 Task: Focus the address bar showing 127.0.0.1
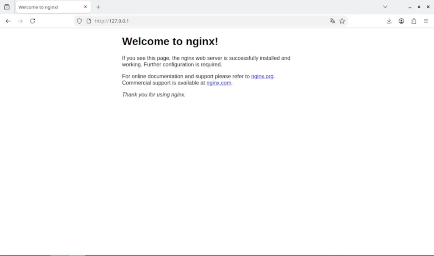[210, 21]
